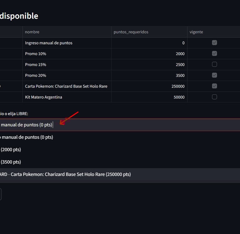Image resolution: width=240 pixels, height=234 pixels.
Task: Click the puntos_requeridos column header
Action: tap(131, 32)
